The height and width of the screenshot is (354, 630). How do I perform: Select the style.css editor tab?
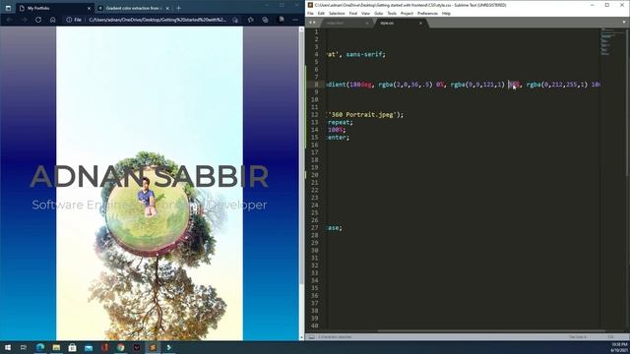400,23
